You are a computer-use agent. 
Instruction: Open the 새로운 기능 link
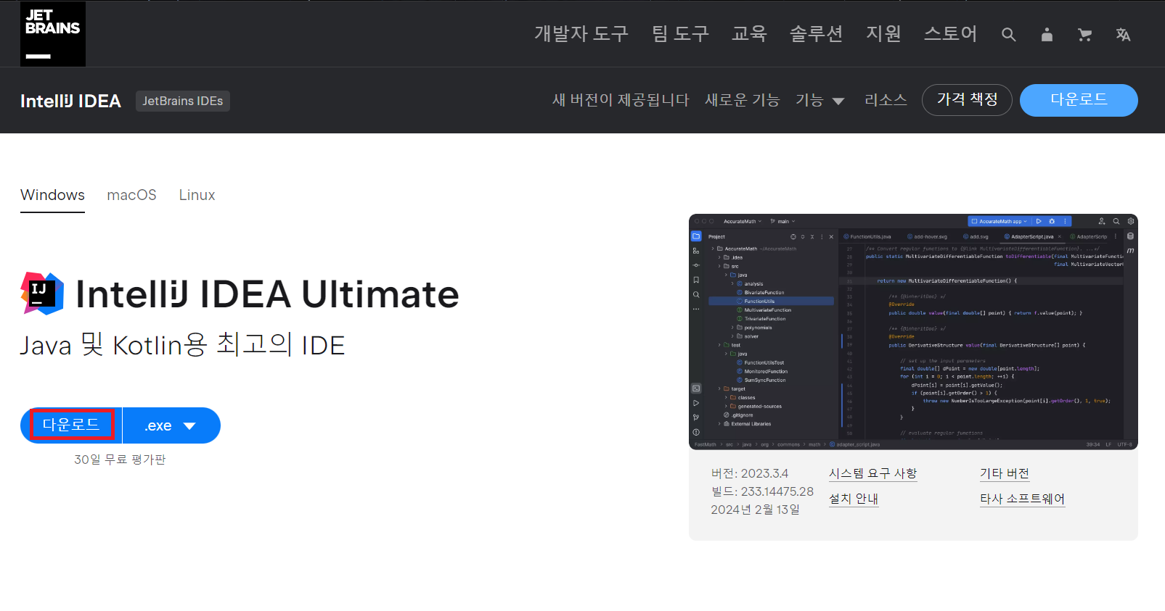click(742, 100)
